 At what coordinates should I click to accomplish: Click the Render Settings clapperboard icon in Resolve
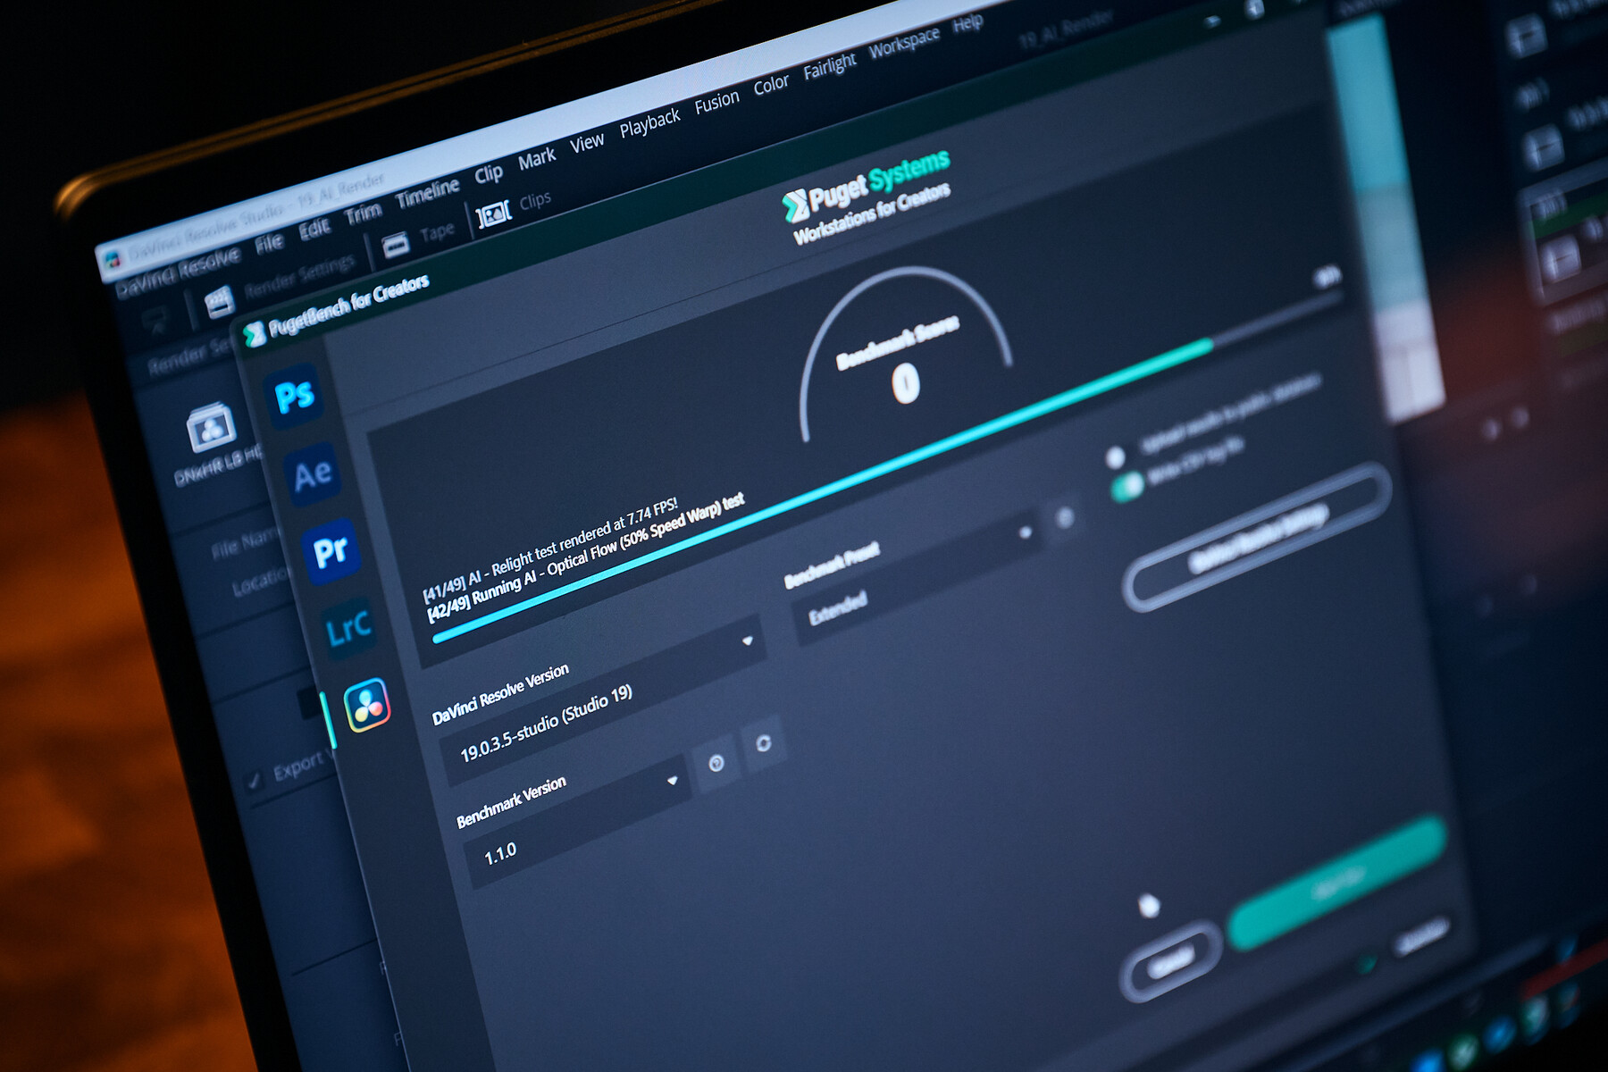coord(219,302)
